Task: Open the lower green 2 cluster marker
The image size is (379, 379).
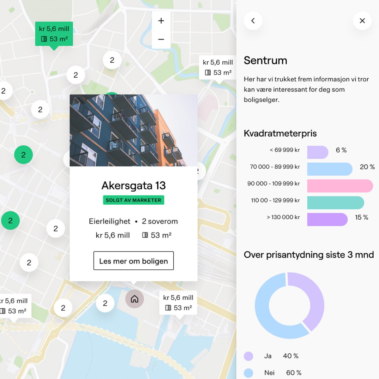Action: pyautogui.click(x=10, y=220)
